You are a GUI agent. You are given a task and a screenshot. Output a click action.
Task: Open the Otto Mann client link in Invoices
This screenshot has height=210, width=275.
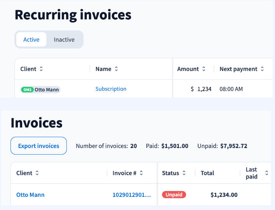coord(30,195)
